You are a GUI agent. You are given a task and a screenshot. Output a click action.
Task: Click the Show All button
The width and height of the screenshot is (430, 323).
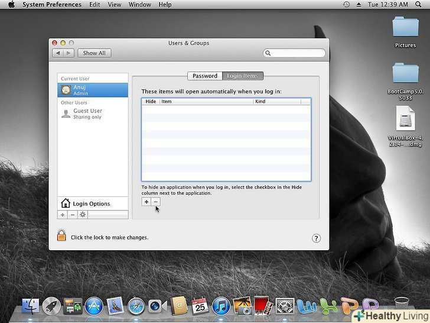[94, 53]
